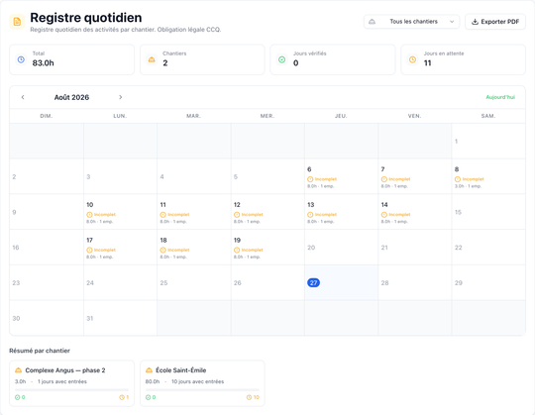This screenshot has height=415, width=535.
Task: Export the register with Exporter PDF
Action: [495, 22]
